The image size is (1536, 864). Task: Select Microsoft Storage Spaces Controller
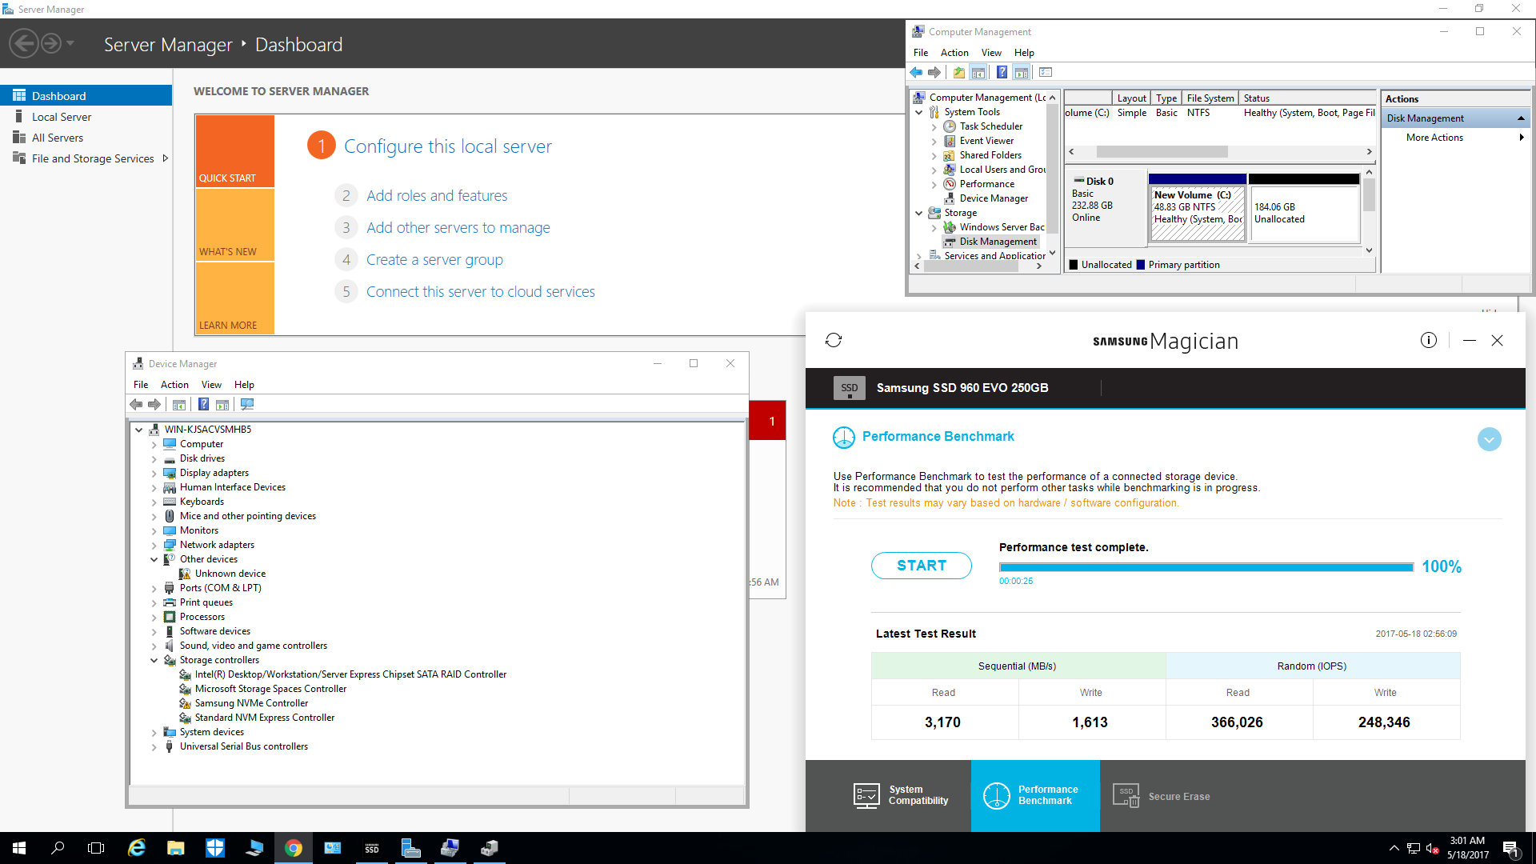tap(270, 689)
